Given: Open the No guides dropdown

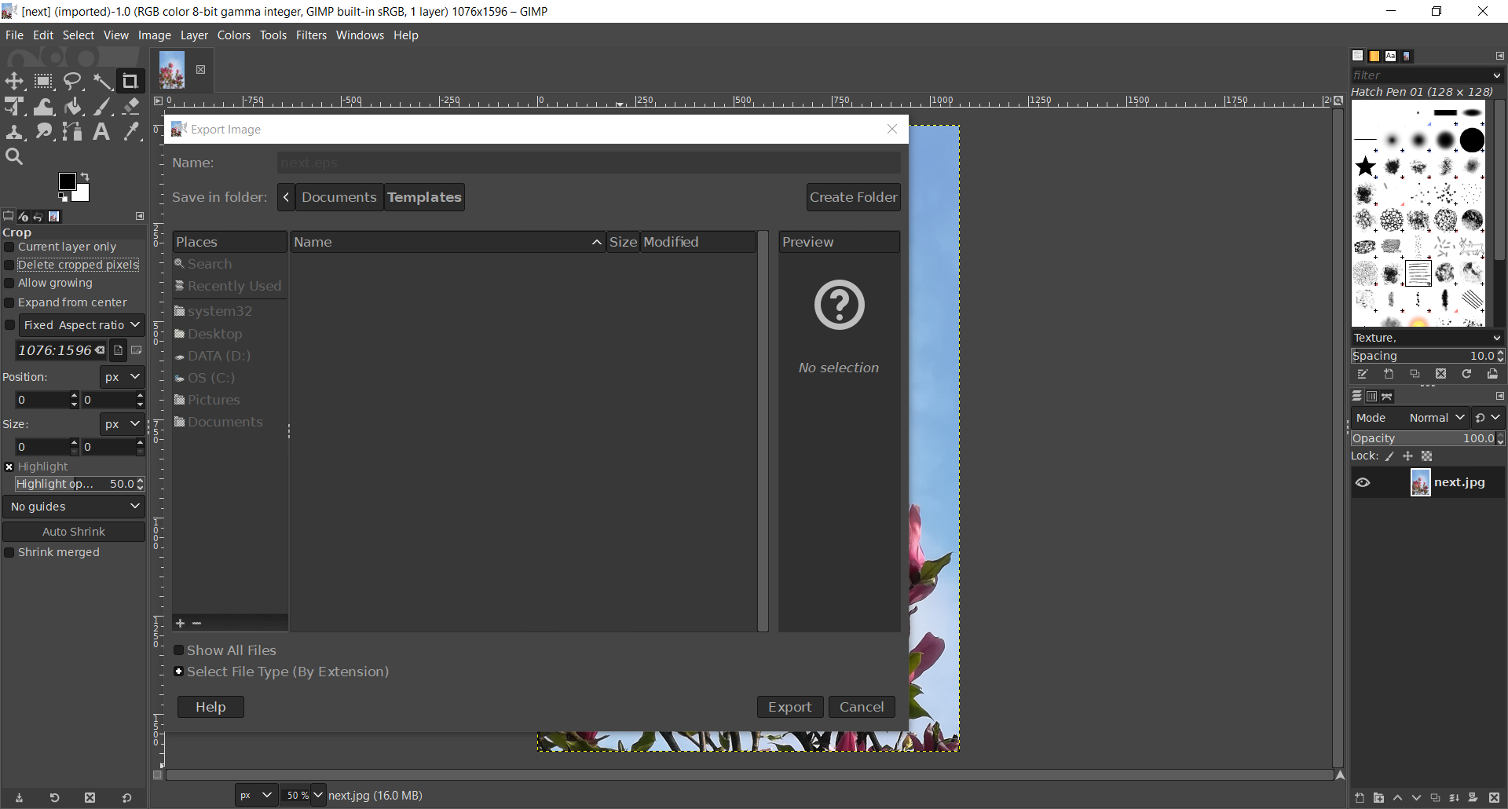Looking at the screenshot, I should click(x=74, y=507).
